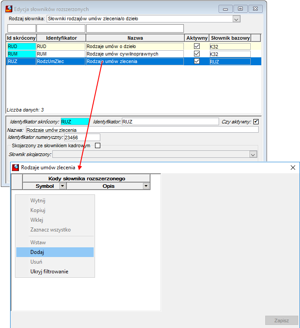Choose Wytnij from the context menu
This screenshot has width=300, height=328.
(55, 201)
